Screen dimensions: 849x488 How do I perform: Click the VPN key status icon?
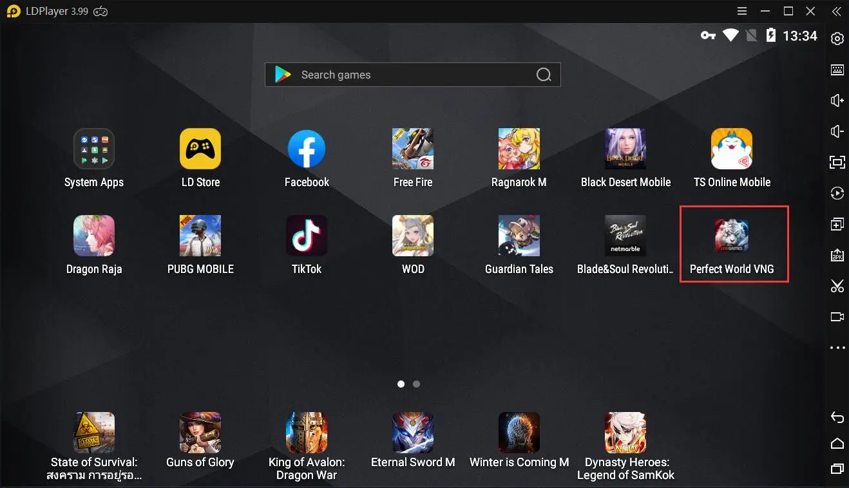point(708,35)
